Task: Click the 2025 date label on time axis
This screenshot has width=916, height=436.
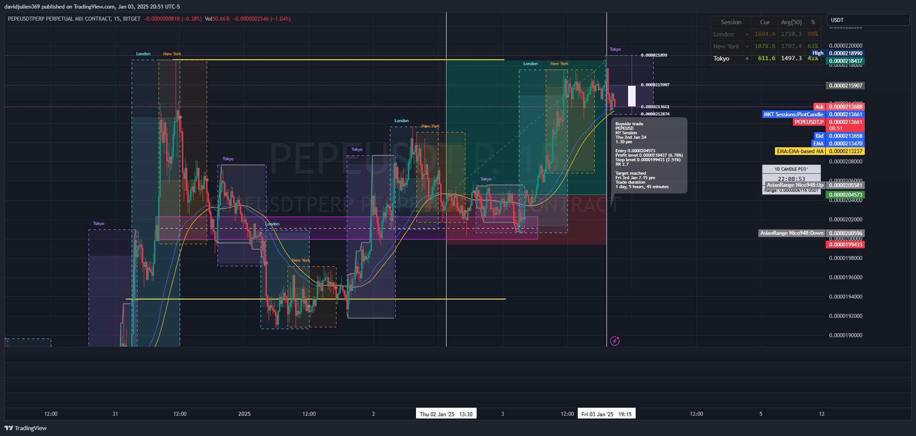Action: tap(244, 414)
